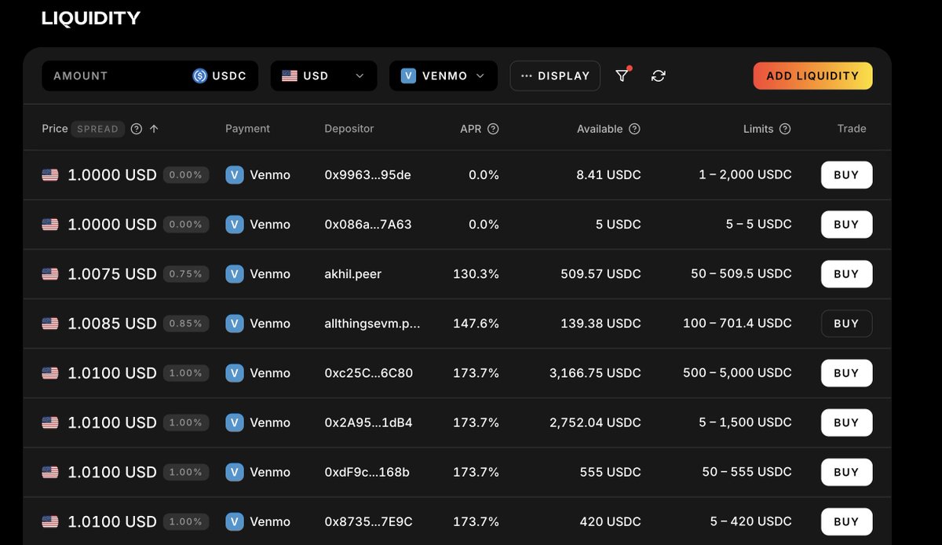Click the Price column help icon
The width and height of the screenshot is (942, 545).
pos(137,129)
